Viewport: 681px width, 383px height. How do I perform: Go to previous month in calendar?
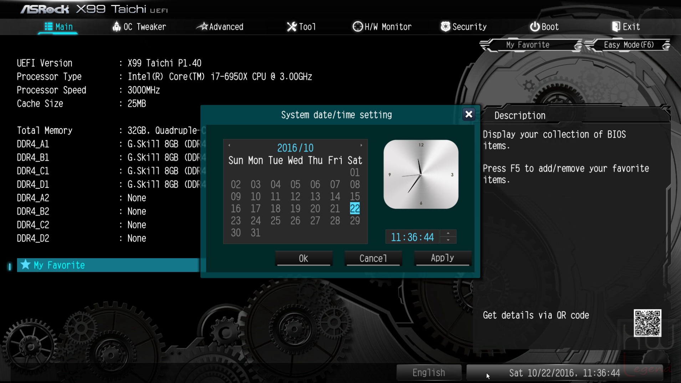[229, 145]
